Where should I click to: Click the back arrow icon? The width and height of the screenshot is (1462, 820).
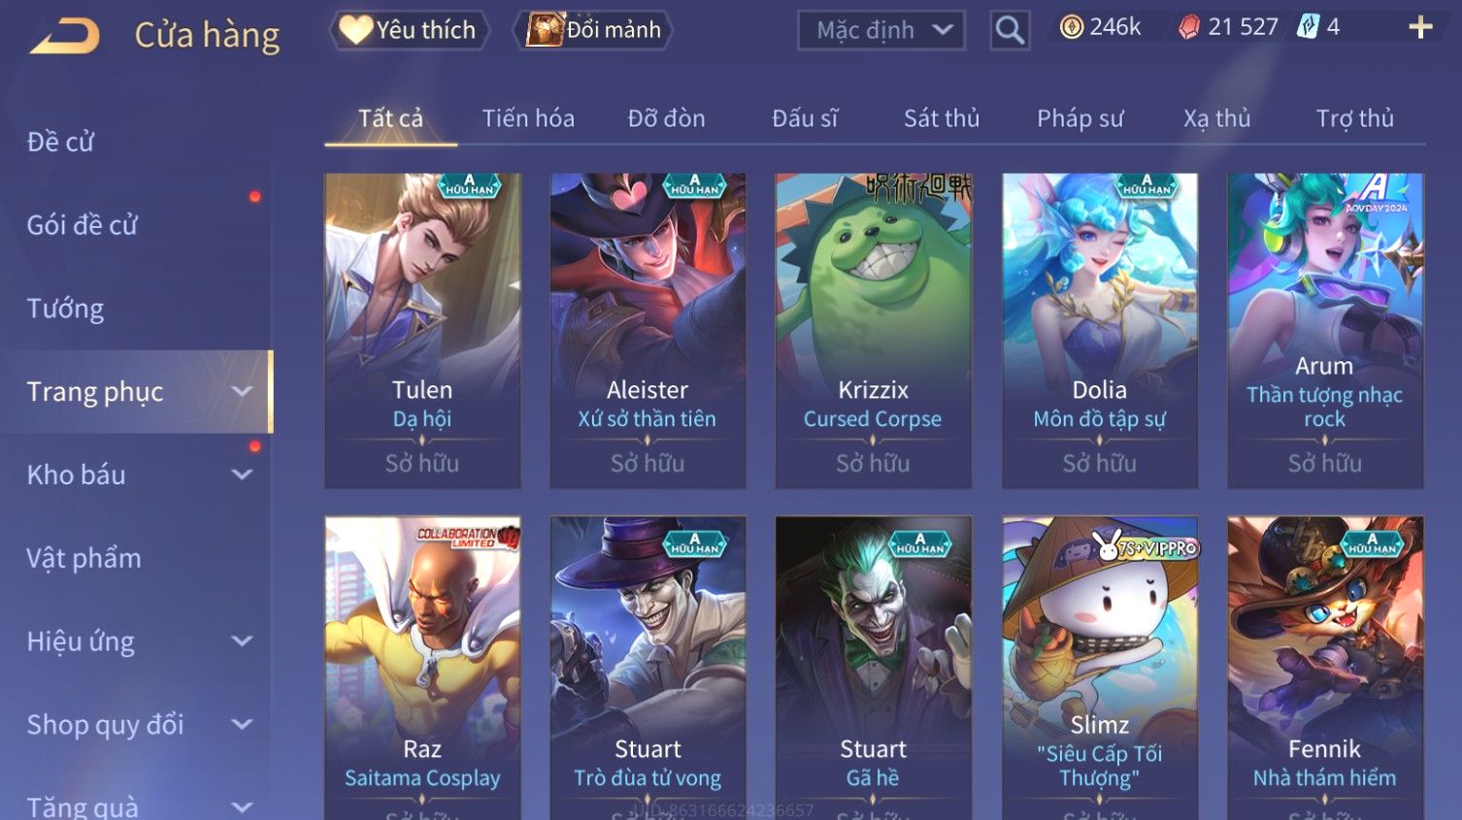click(x=65, y=37)
